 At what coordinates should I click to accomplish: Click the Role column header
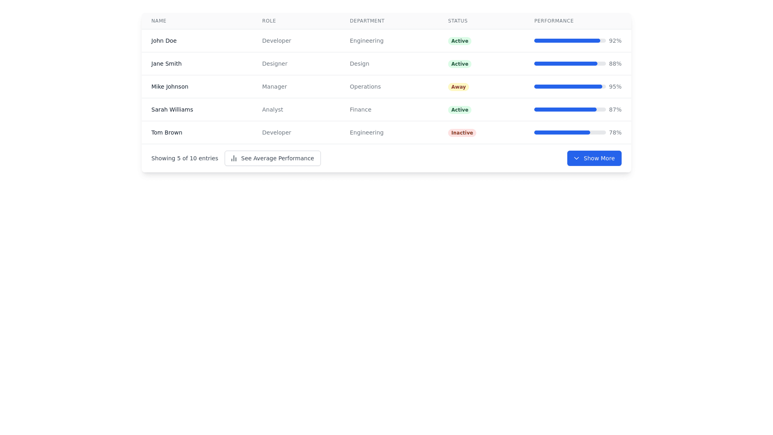269,21
